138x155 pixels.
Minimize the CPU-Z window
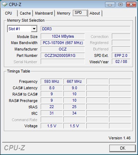coord(110,5)
